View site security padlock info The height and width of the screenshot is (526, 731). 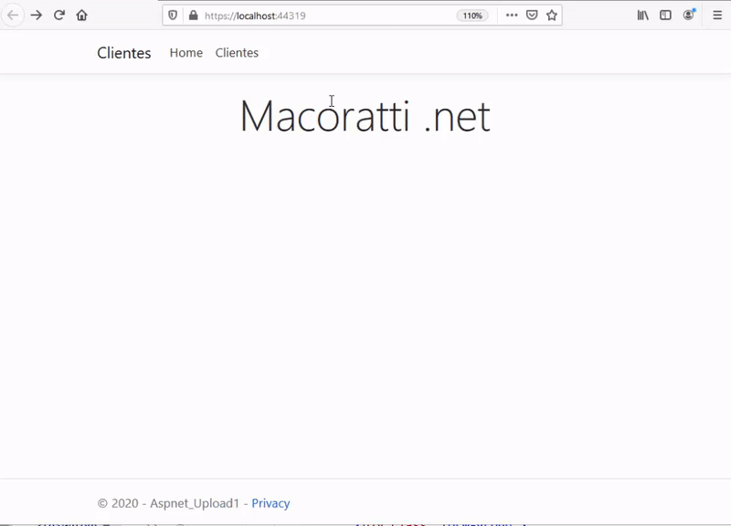pyautogui.click(x=193, y=16)
